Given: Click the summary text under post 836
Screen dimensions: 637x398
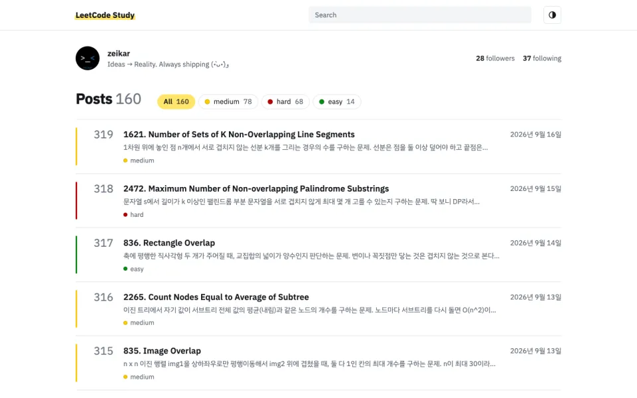Looking at the screenshot, I should click(311, 256).
